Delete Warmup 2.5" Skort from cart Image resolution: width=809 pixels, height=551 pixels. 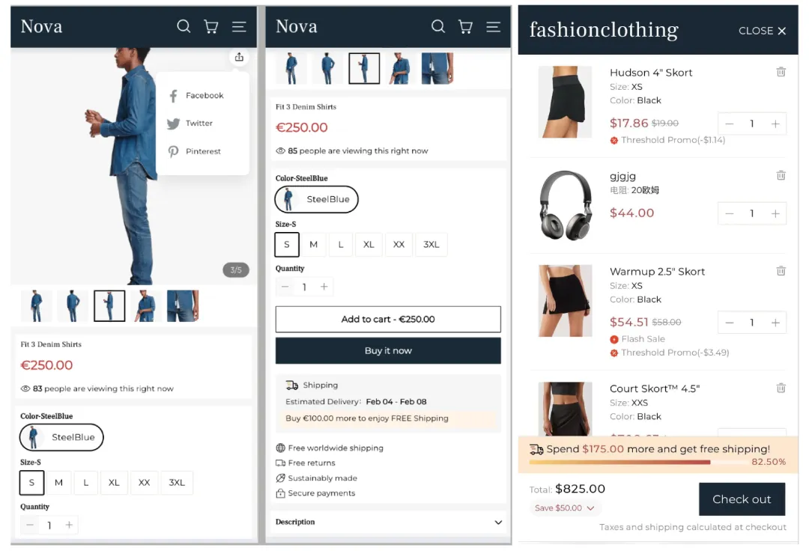pos(781,271)
